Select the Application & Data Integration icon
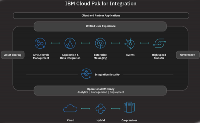This screenshot has width=200, height=123. point(70,43)
